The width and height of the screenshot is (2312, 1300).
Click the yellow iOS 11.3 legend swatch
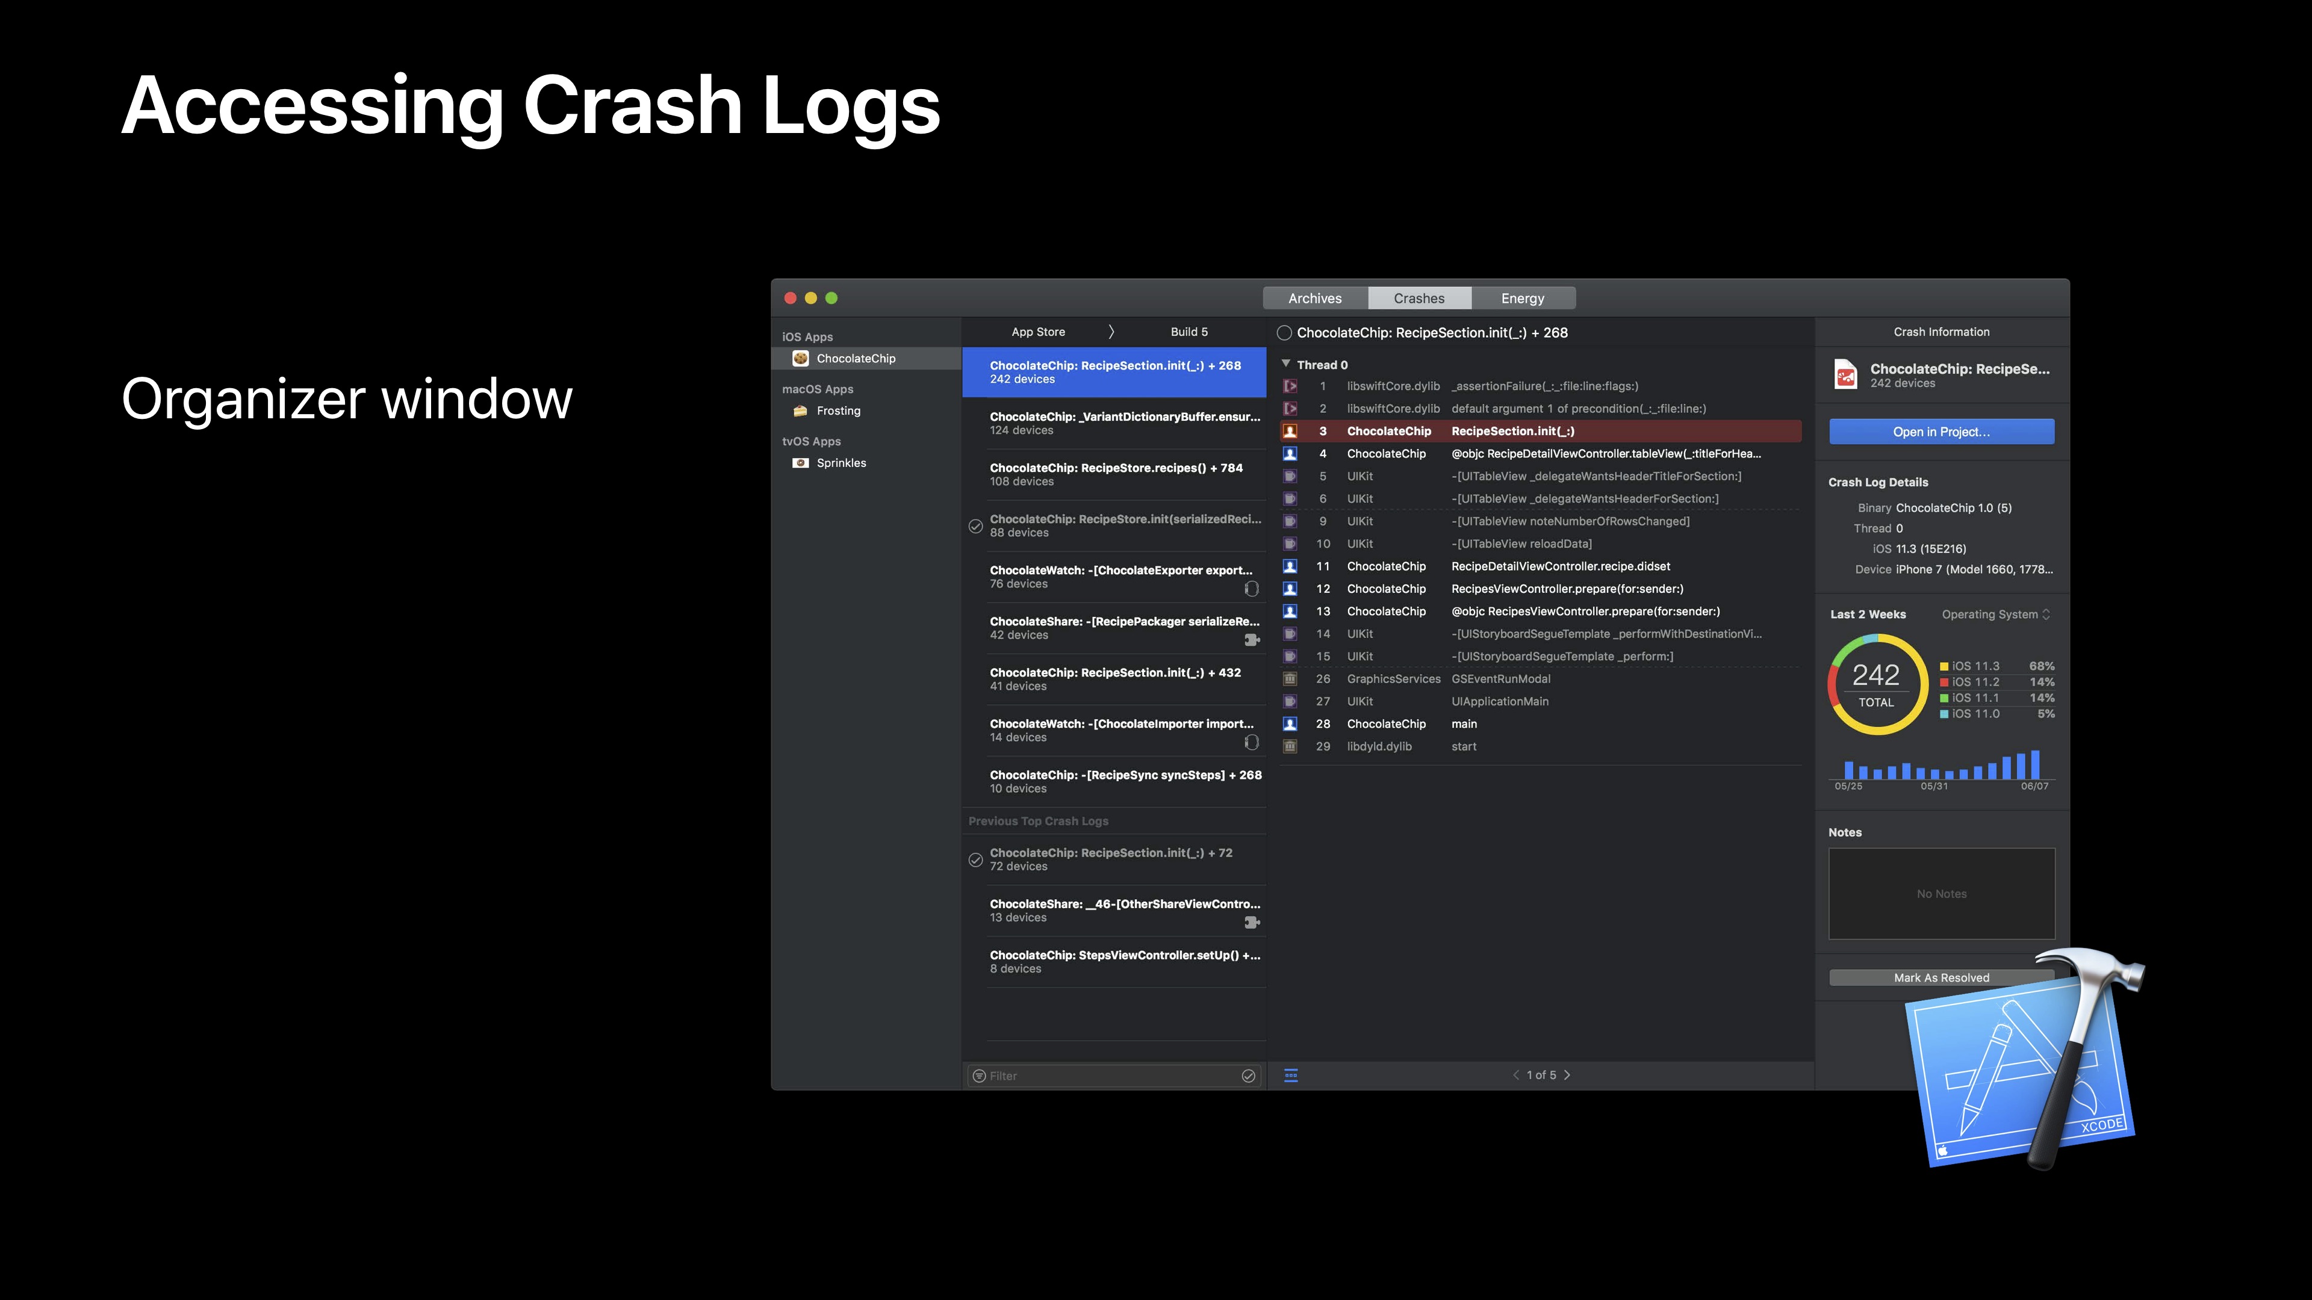click(1944, 667)
